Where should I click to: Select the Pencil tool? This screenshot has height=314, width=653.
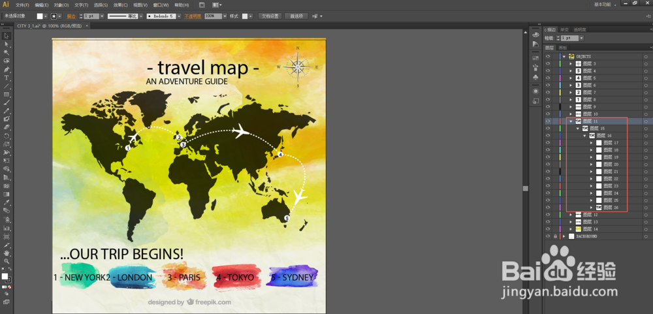point(7,111)
